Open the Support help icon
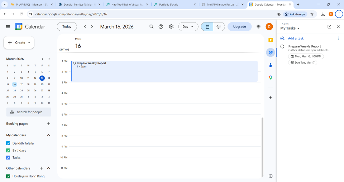This screenshot has height=182, width=344. [161, 27]
